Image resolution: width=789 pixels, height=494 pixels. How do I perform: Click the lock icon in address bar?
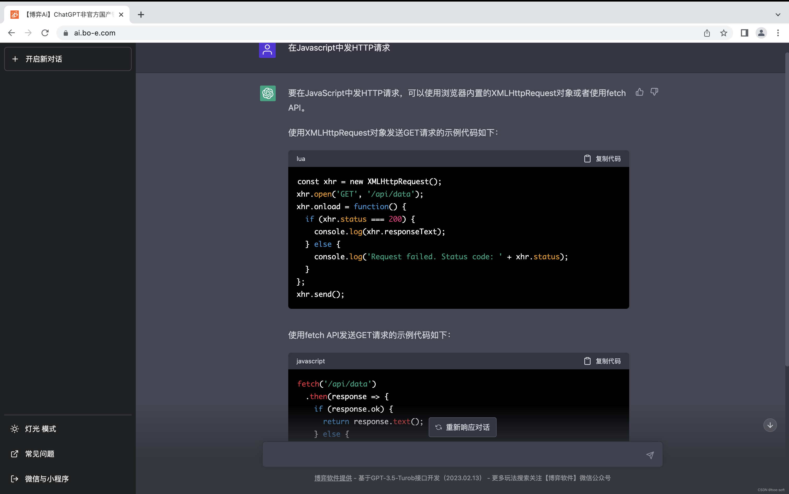(66, 33)
